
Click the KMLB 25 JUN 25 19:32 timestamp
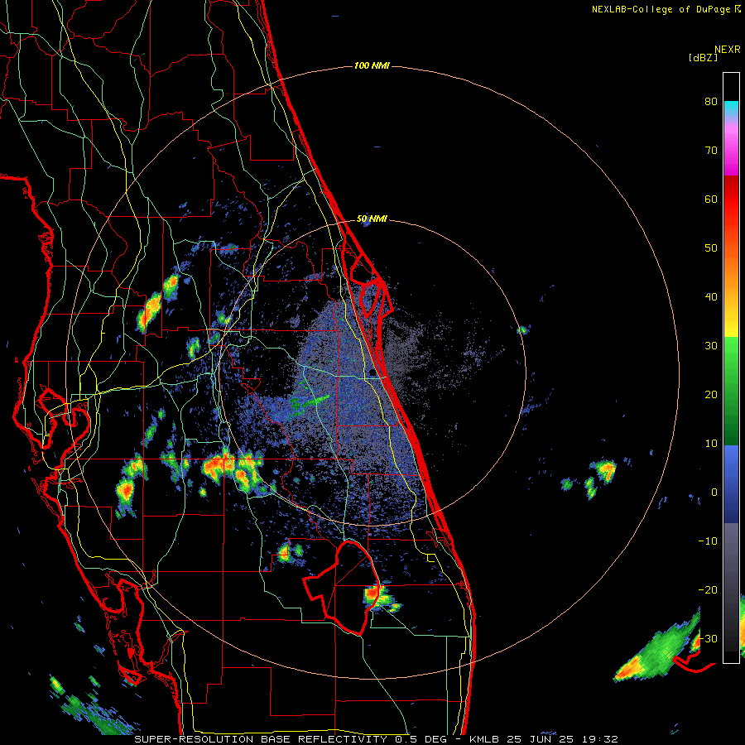(544, 739)
